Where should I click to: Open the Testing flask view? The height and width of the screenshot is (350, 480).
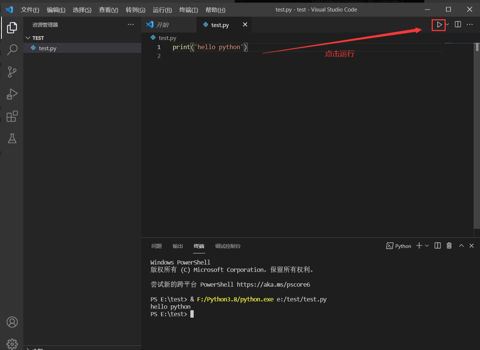pos(12,138)
